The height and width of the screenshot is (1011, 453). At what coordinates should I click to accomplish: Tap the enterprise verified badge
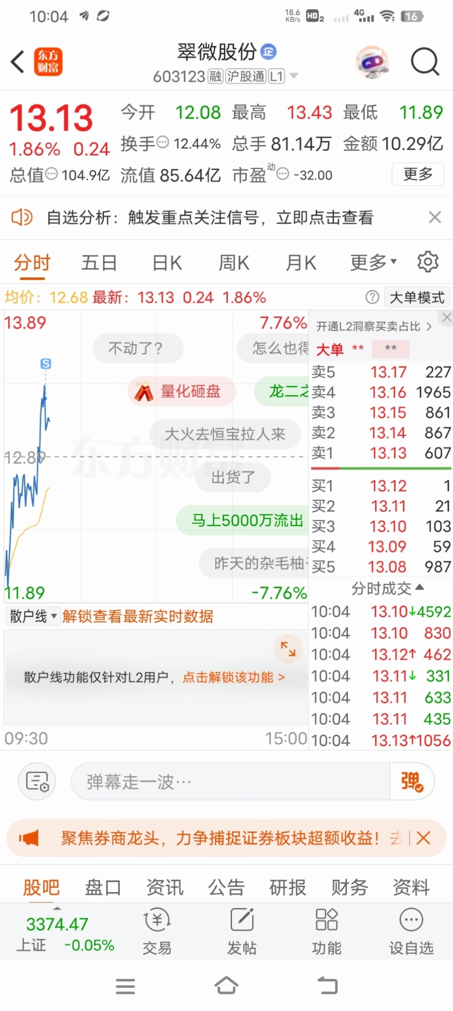point(268,51)
